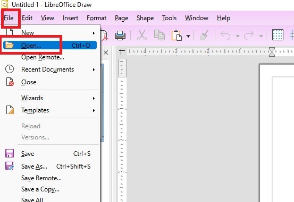Open the File menu
Viewport: 294px width, 202px height.
tap(9, 18)
